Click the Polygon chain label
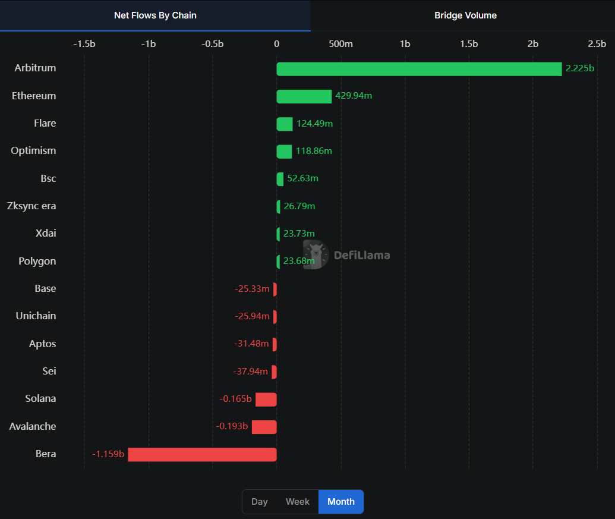The image size is (615, 519). (37, 261)
